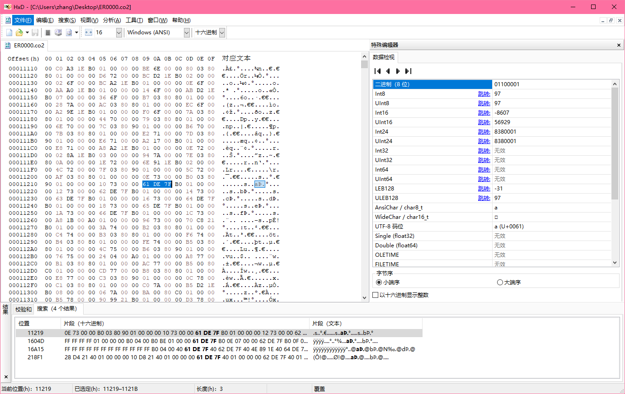Click the Open main memory chip icon

click(48, 32)
